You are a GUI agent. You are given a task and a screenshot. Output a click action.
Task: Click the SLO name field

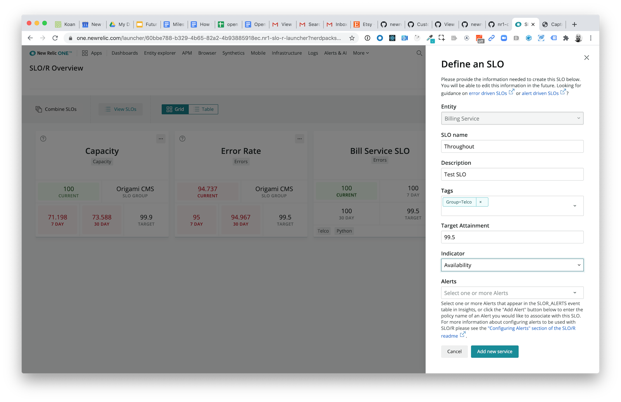pyautogui.click(x=512, y=147)
